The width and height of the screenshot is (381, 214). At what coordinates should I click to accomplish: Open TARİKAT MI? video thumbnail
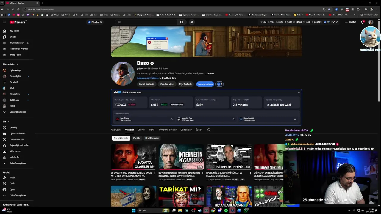[181, 196]
